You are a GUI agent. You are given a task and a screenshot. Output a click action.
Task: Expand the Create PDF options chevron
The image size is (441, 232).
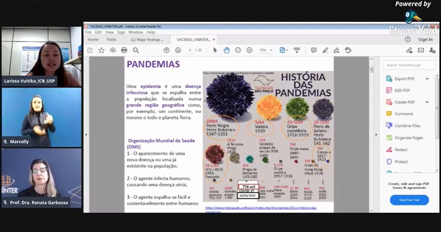[x=427, y=102]
